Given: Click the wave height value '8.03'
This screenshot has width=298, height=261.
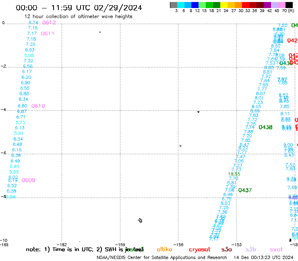Looking at the screenshot, I should 225,203.
